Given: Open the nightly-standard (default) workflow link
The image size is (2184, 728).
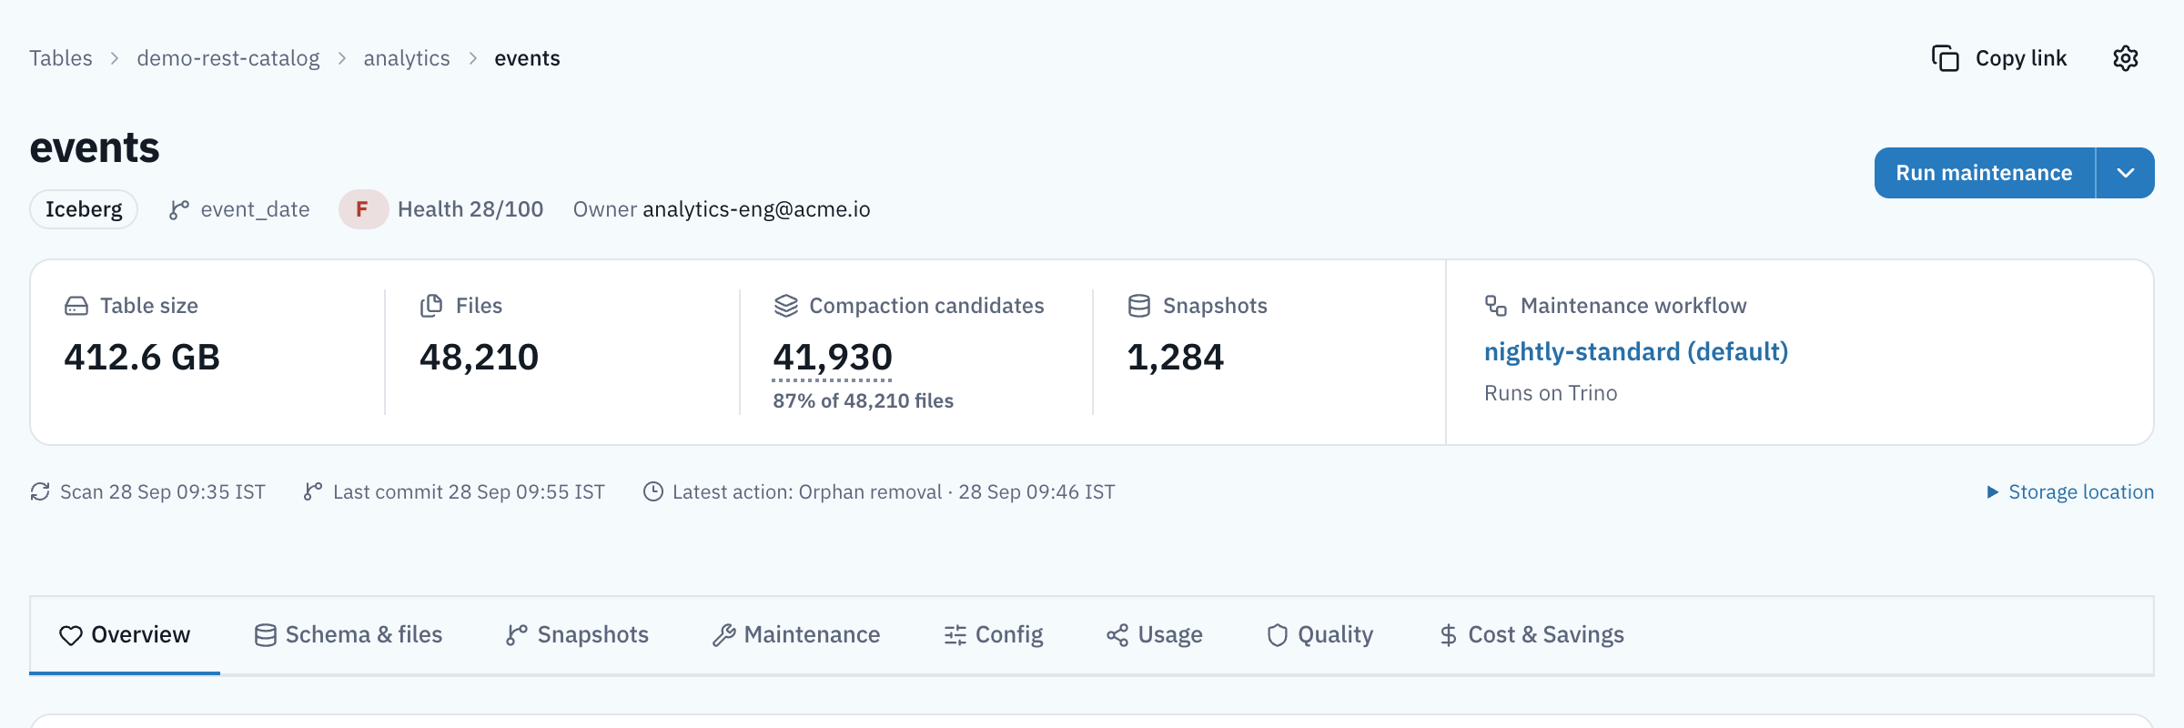Looking at the screenshot, I should tap(1636, 352).
